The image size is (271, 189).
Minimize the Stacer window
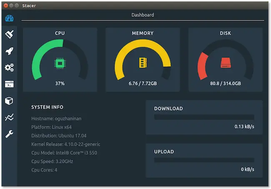tap(11, 5)
